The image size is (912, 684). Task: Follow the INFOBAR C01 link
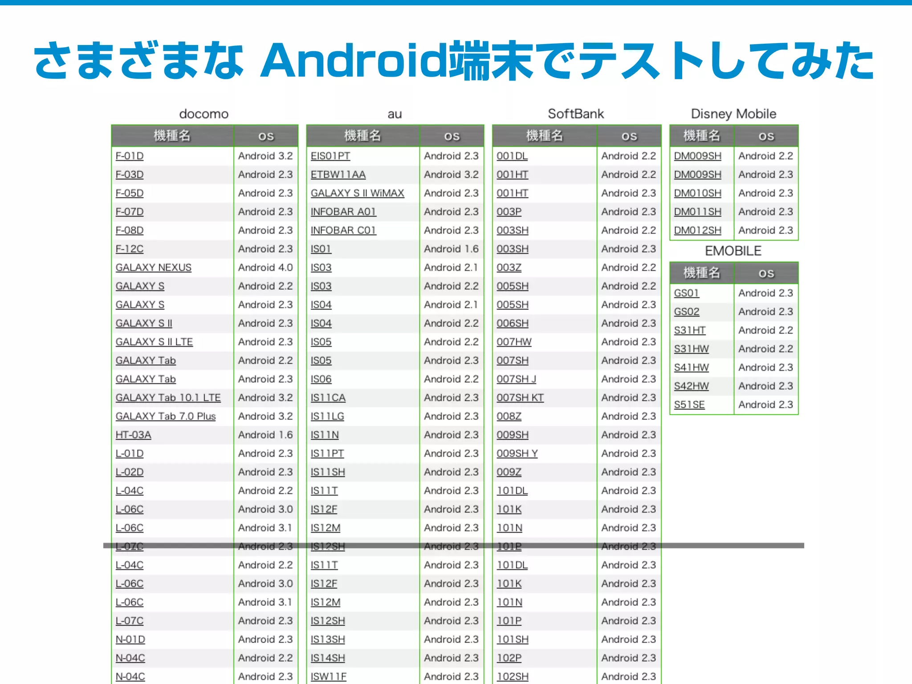(343, 231)
